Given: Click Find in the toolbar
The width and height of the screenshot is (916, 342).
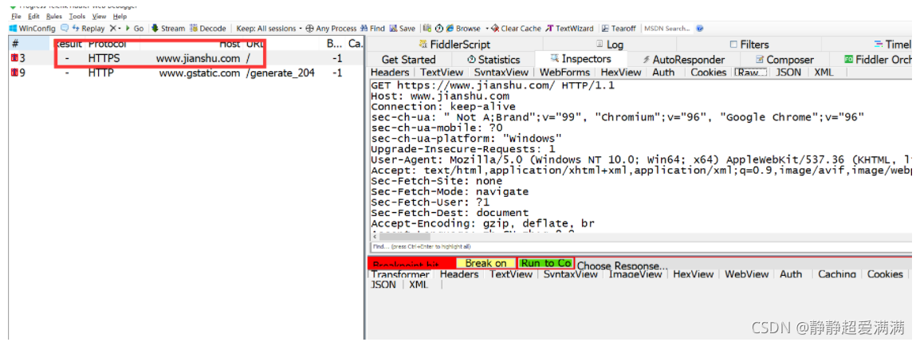Looking at the screenshot, I should point(373,28).
